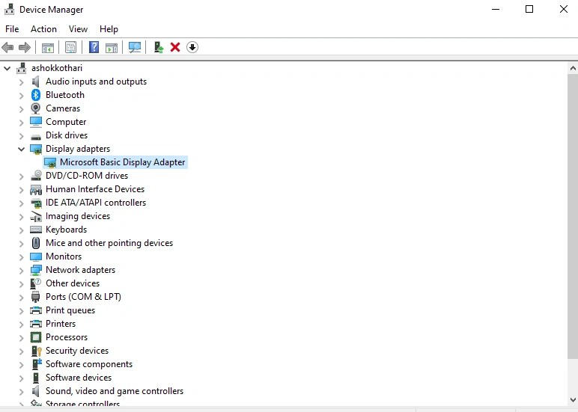Screen dimensions: 578x412
Task: Click the Printers category icon
Action: pos(36,324)
